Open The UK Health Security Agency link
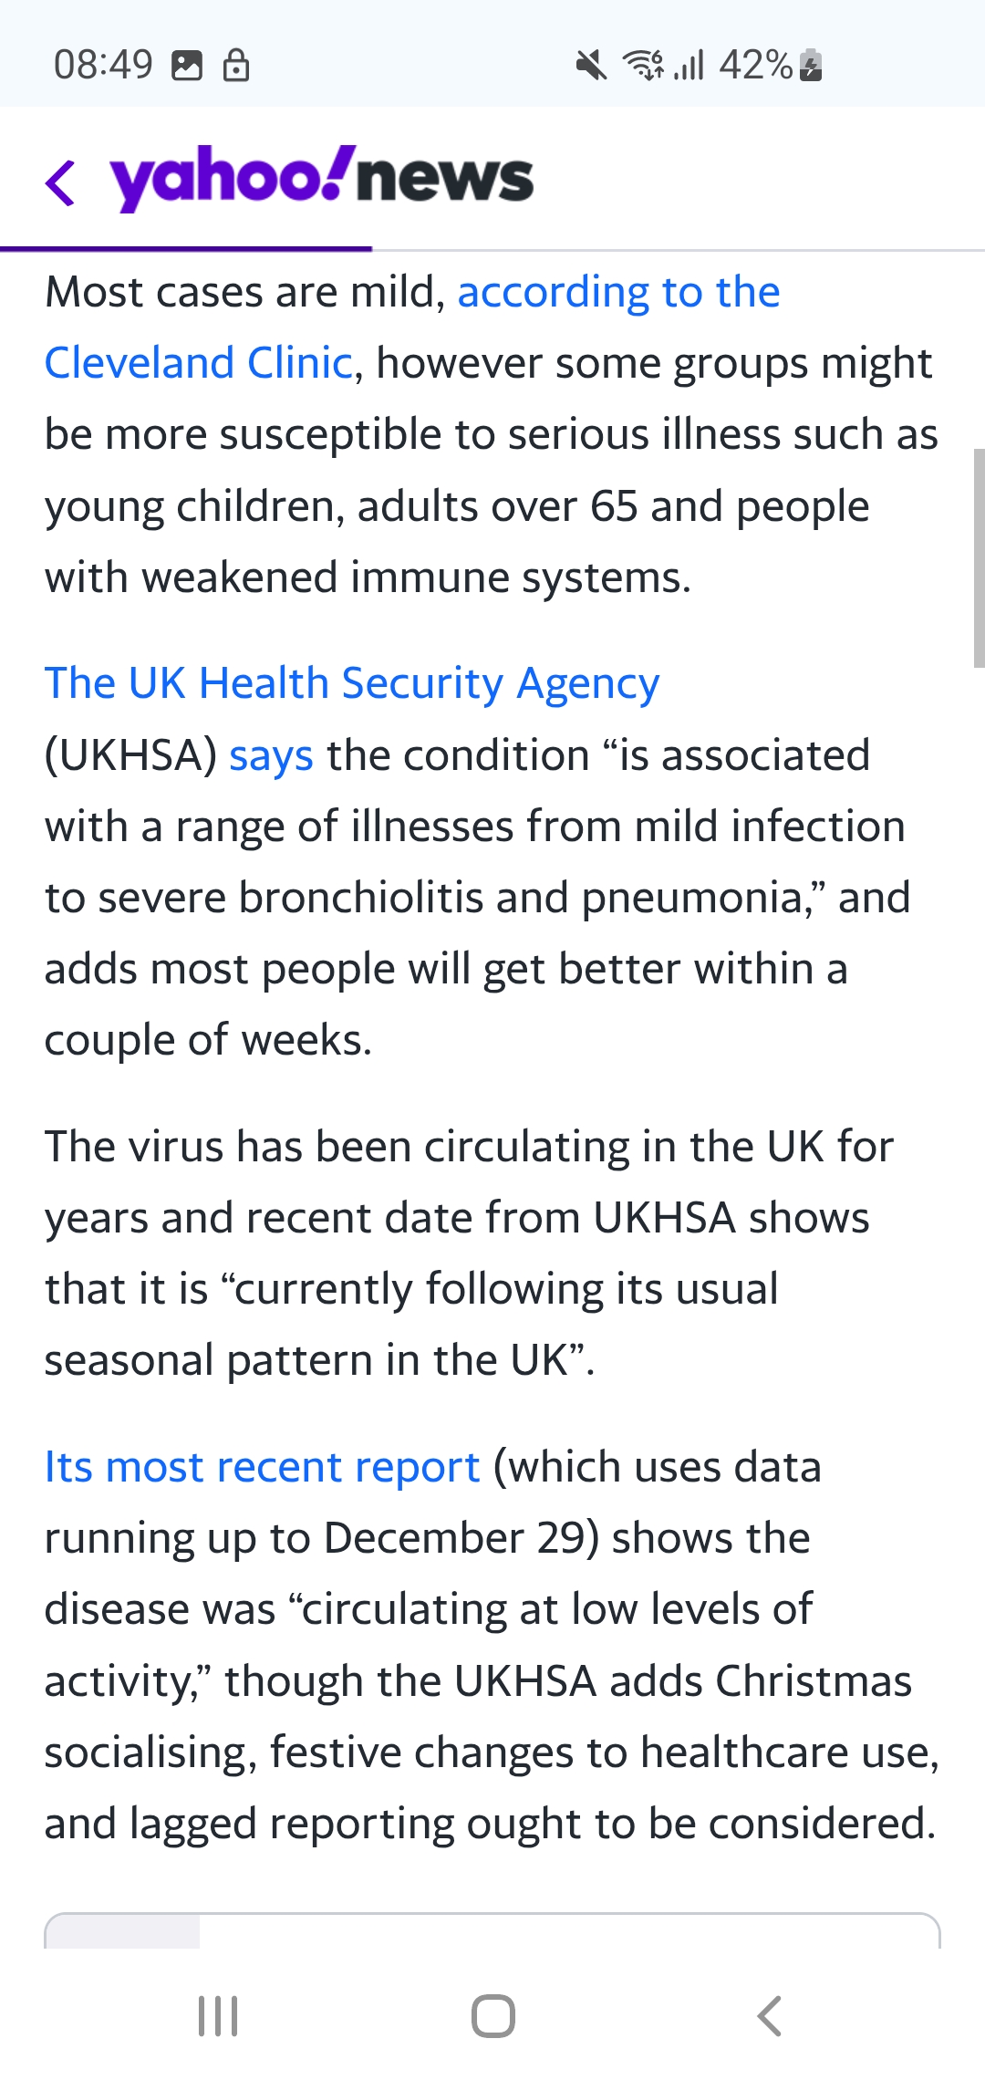This screenshot has height=2080, width=985. pos(352,683)
